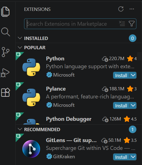This screenshot has height=165, width=142.
Task: Open the Pylance Install dropdown arrow
Action: 133,105
